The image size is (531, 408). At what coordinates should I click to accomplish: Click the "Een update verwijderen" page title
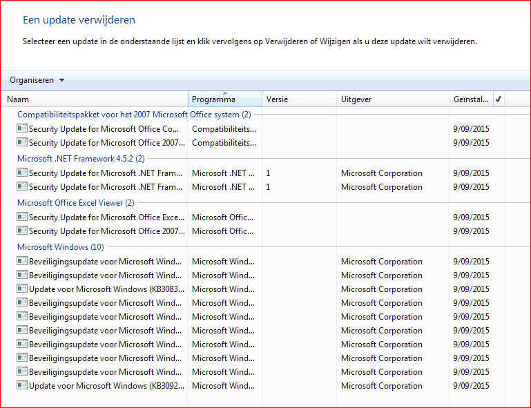[79, 20]
